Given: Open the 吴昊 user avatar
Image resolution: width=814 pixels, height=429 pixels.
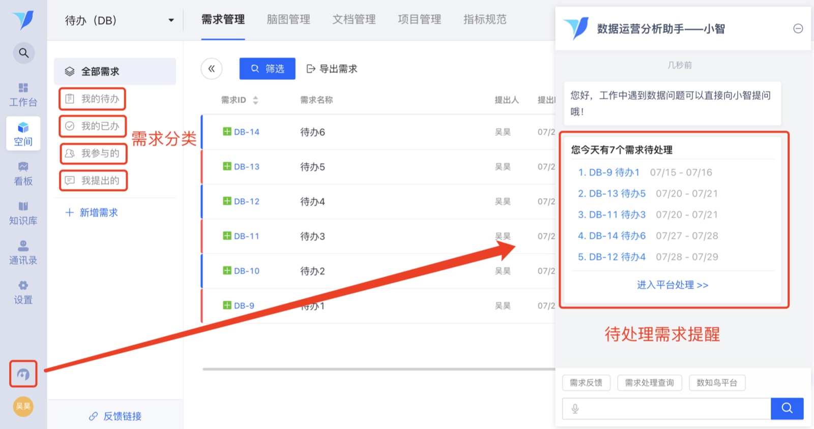Looking at the screenshot, I should pyautogui.click(x=23, y=406).
